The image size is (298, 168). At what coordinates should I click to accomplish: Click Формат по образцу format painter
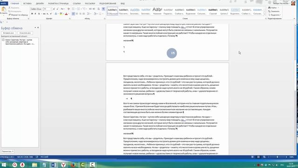(18, 15)
